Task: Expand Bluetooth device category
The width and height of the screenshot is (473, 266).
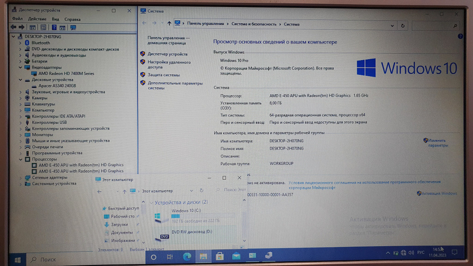Action: point(20,43)
